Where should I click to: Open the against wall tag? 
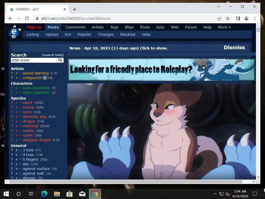coord(33,173)
